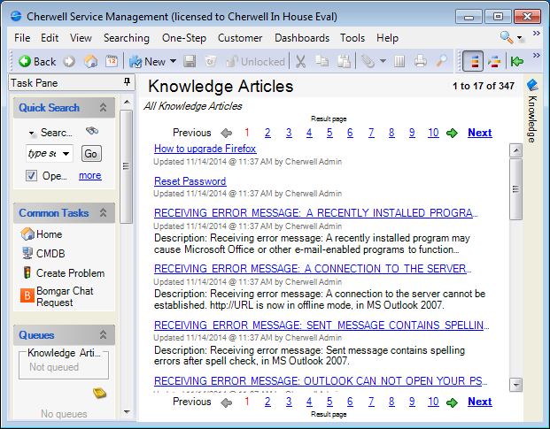This screenshot has width=550, height=429.
Task: Click the quick search text input field
Action: click(49, 153)
